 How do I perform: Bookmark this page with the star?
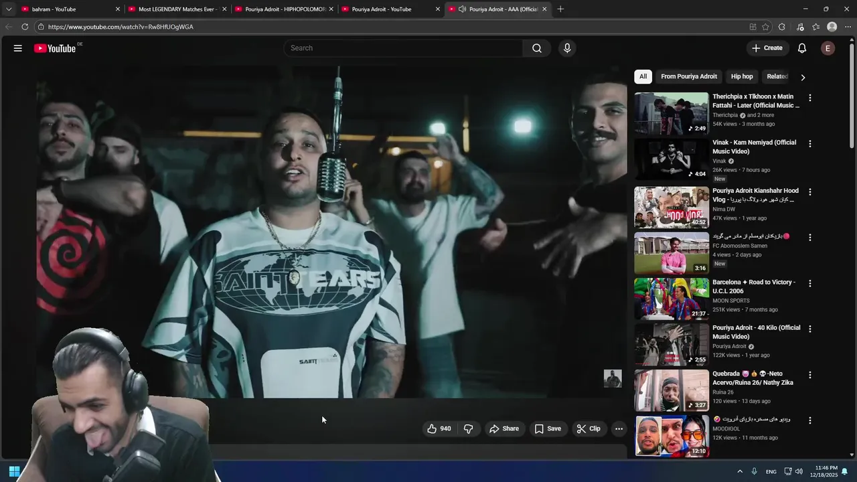(x=765, y=27)
